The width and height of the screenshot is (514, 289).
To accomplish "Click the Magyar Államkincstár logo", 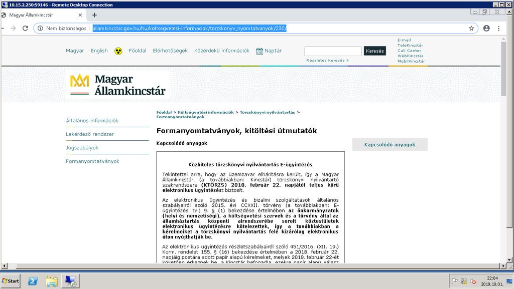I will pyautogui.click(x=117, y=85).
